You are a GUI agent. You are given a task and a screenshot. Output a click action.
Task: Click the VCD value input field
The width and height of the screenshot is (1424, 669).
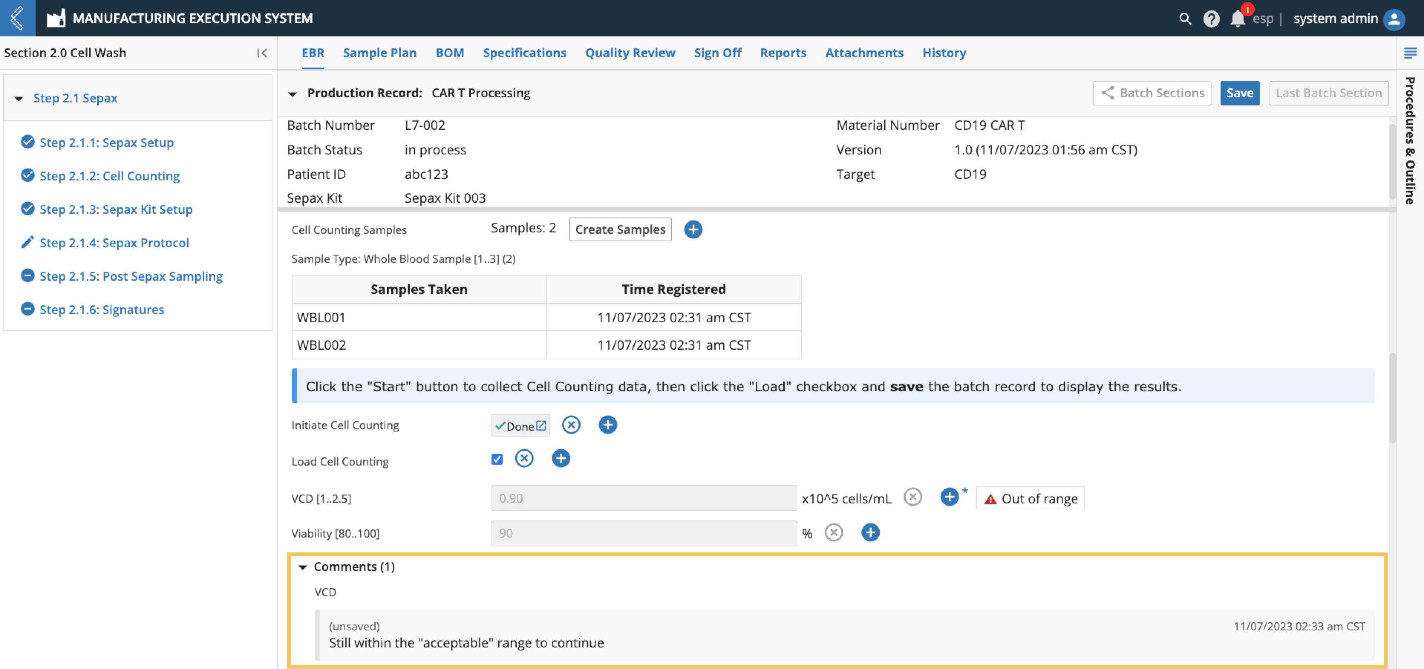click(x=643, y=498)
